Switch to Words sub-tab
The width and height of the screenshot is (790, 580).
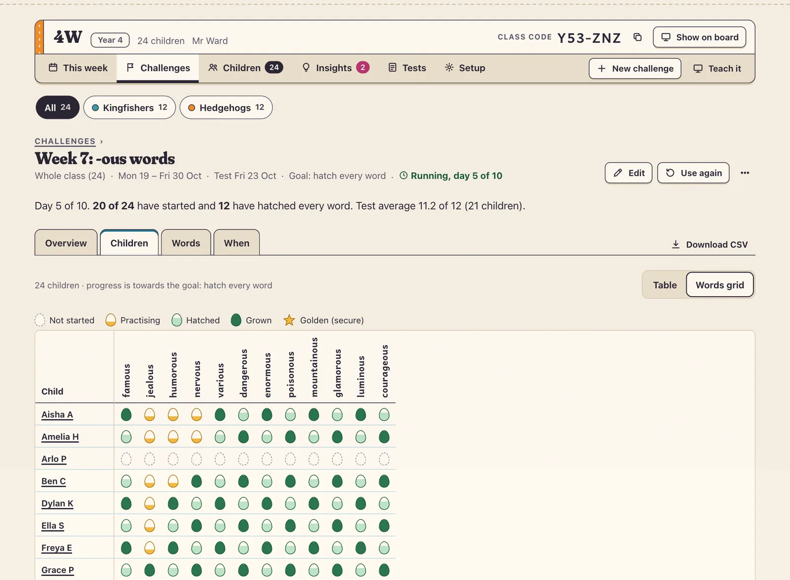pyautogui.click(x=186, y=243)
